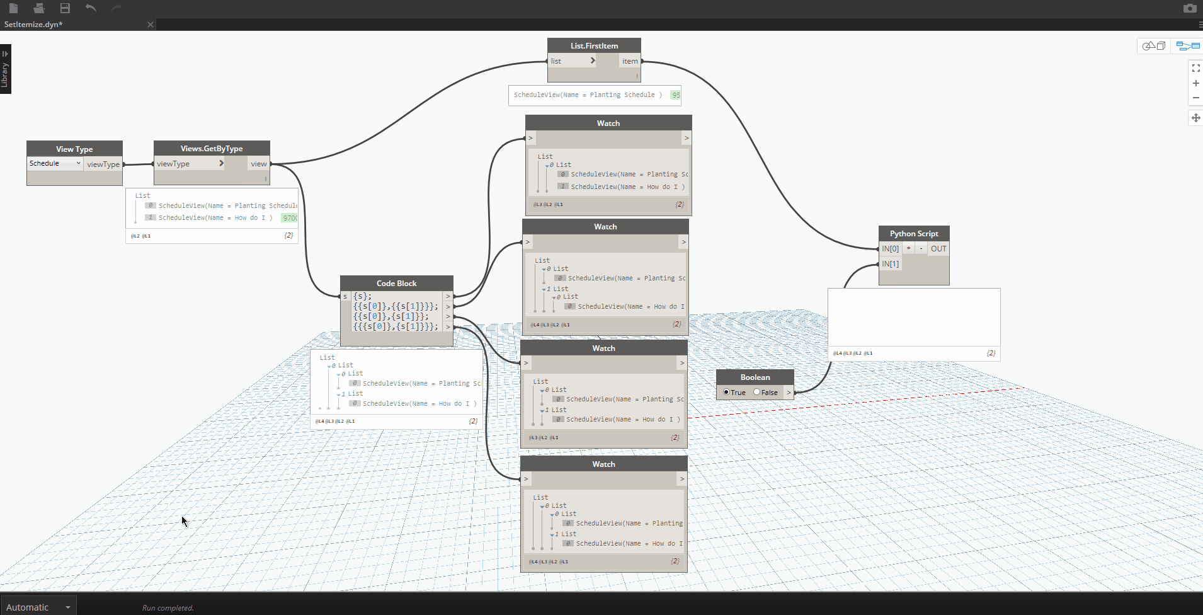
Task: Redo the last undone action
Action: 117,8
